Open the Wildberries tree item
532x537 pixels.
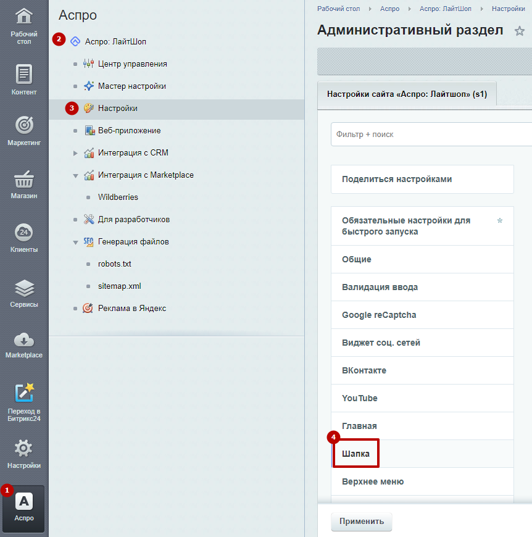118,198
